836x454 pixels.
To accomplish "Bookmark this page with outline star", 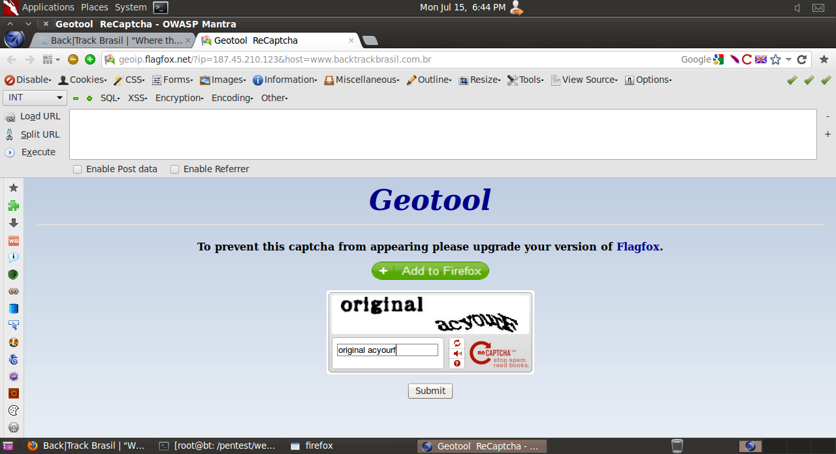I will [775, 59].
